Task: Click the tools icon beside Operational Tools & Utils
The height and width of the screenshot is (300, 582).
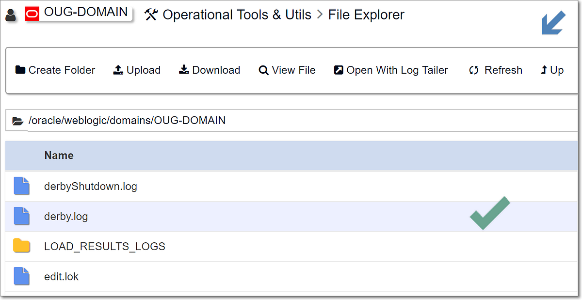Action: [x=151, y=15]
